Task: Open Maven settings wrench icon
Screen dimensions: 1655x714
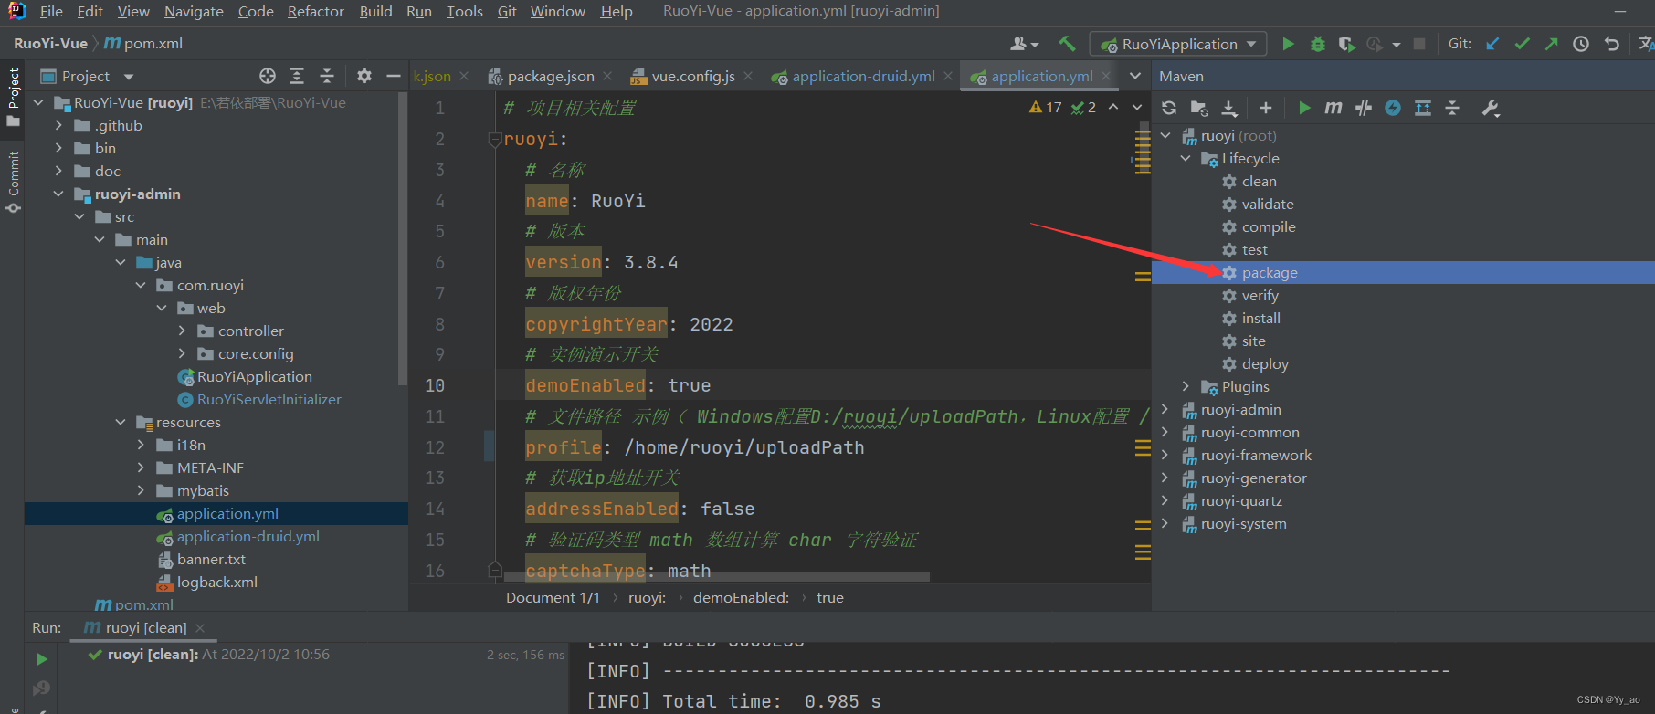Action: click(x=1491, y=108)
